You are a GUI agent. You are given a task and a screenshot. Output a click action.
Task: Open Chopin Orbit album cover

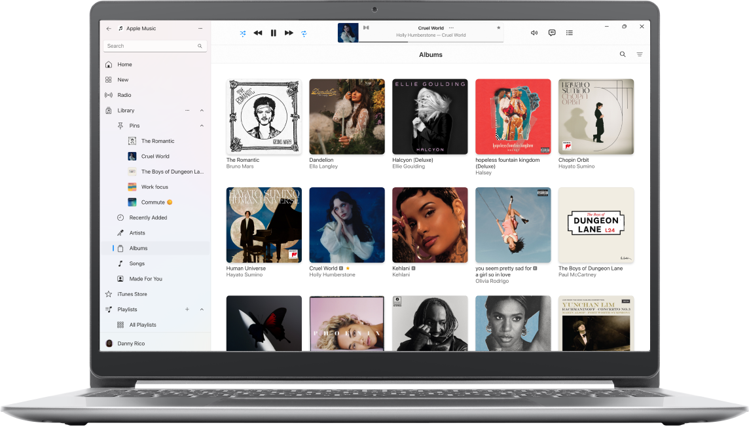point(596,117)
